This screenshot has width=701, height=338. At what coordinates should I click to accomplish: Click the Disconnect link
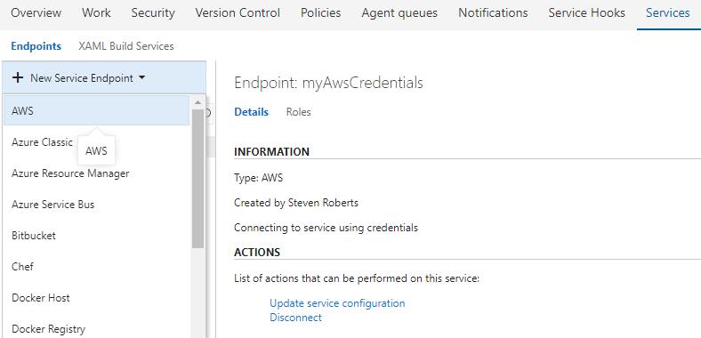(295, 318)
